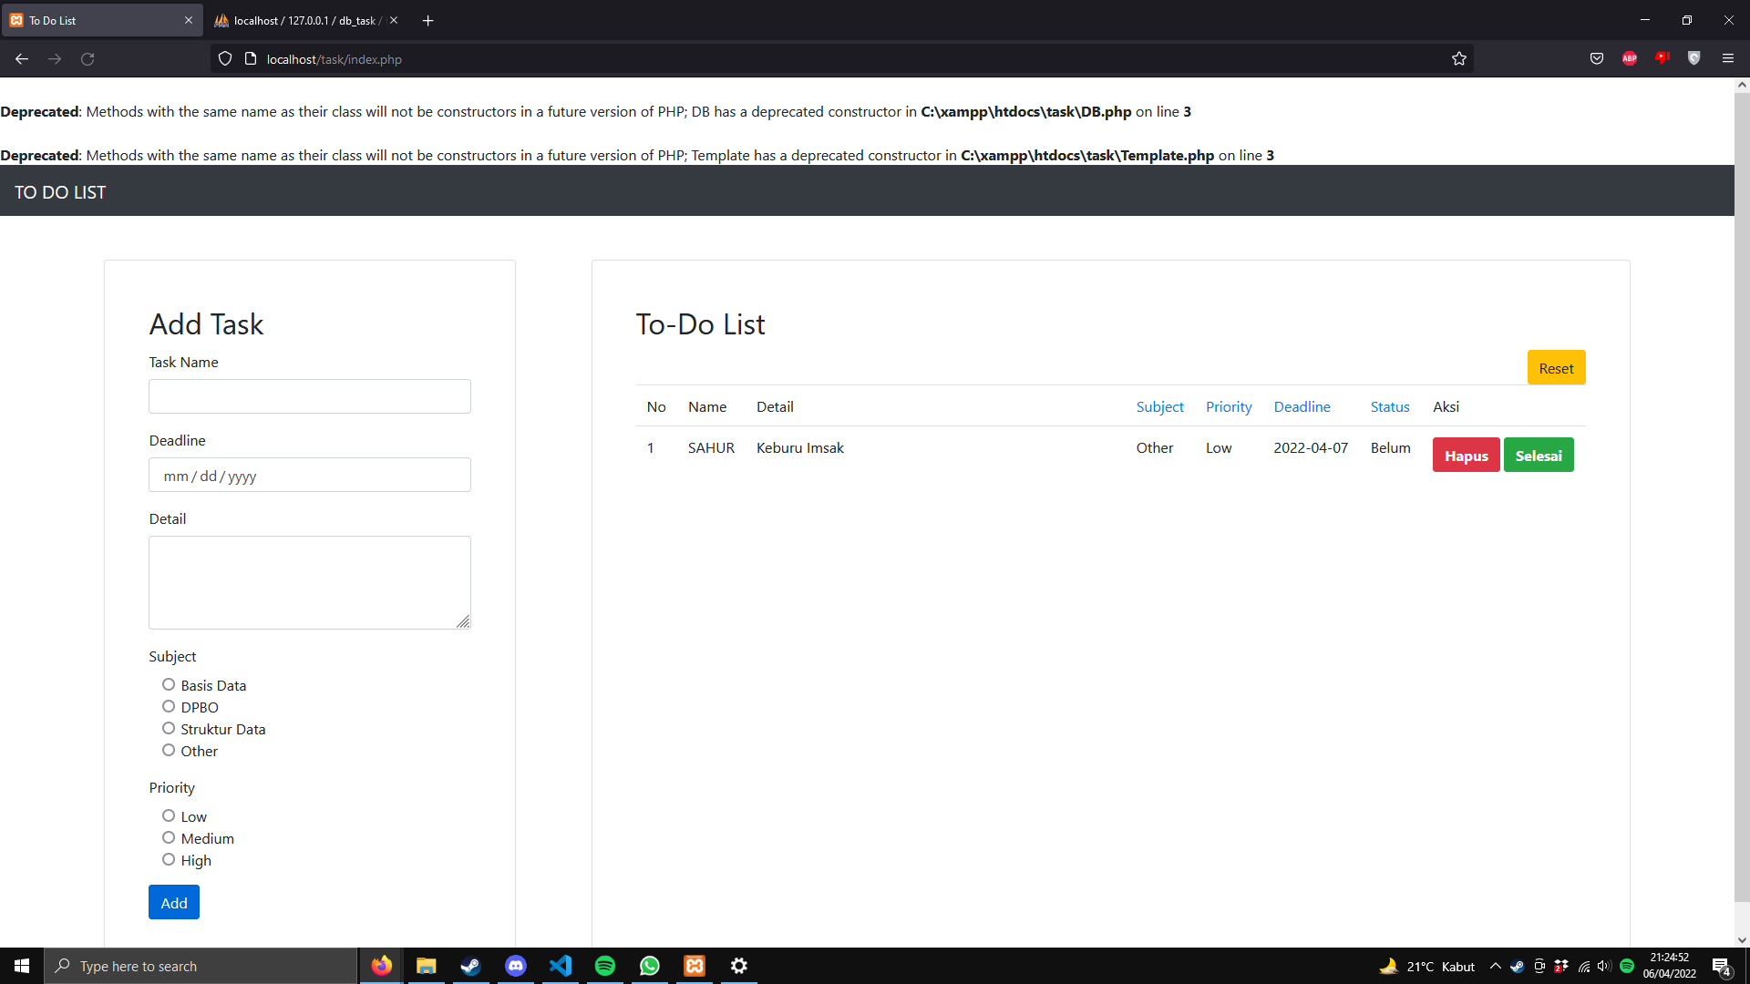Open Visual Studio Code from the taskbar
The height and width of the screenshot is (984, 1750).
561,966
